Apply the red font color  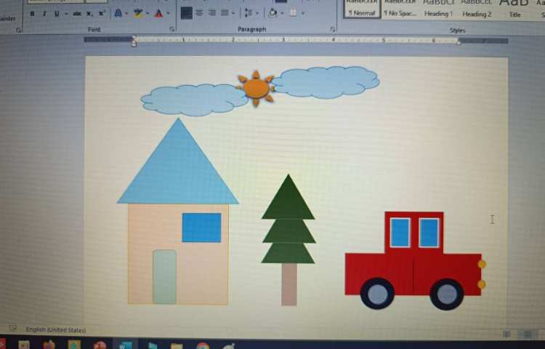158,13
